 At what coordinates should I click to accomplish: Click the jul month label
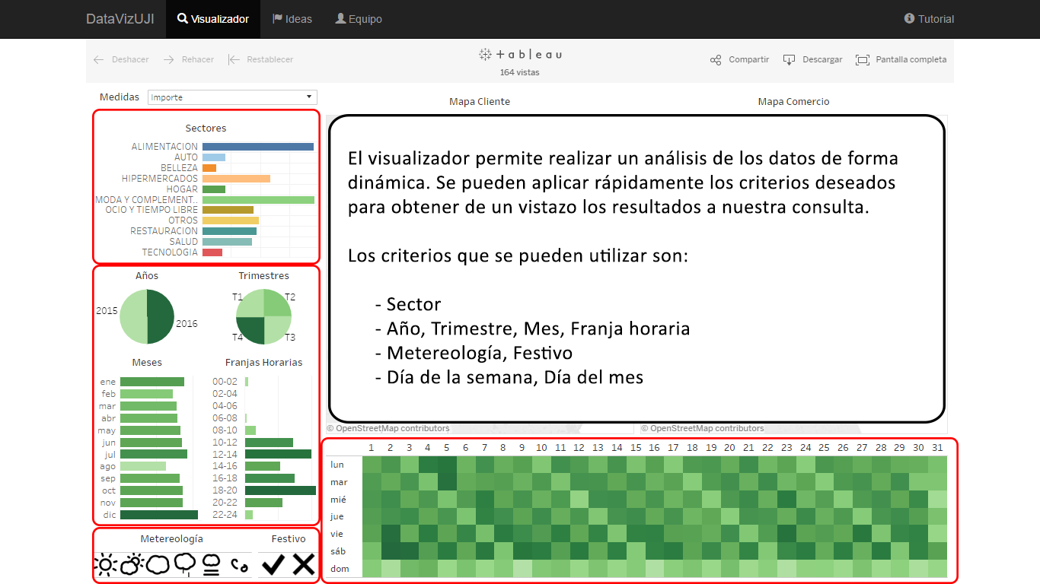pos(110,454)
